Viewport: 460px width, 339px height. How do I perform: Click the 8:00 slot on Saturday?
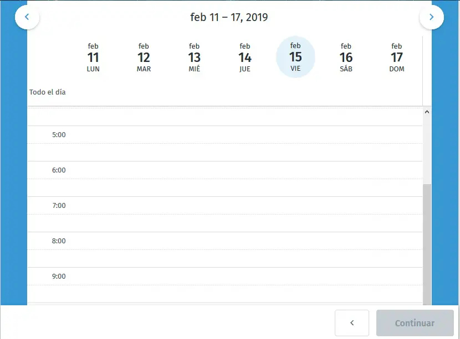point(346,241)
